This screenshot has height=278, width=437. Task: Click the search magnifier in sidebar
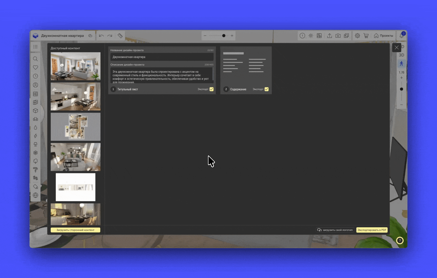point(35,59)
